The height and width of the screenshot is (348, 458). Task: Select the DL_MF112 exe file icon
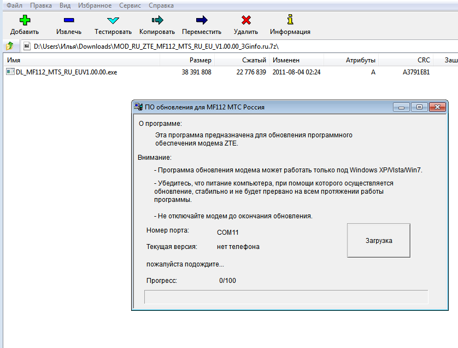(x=10, y=72)
